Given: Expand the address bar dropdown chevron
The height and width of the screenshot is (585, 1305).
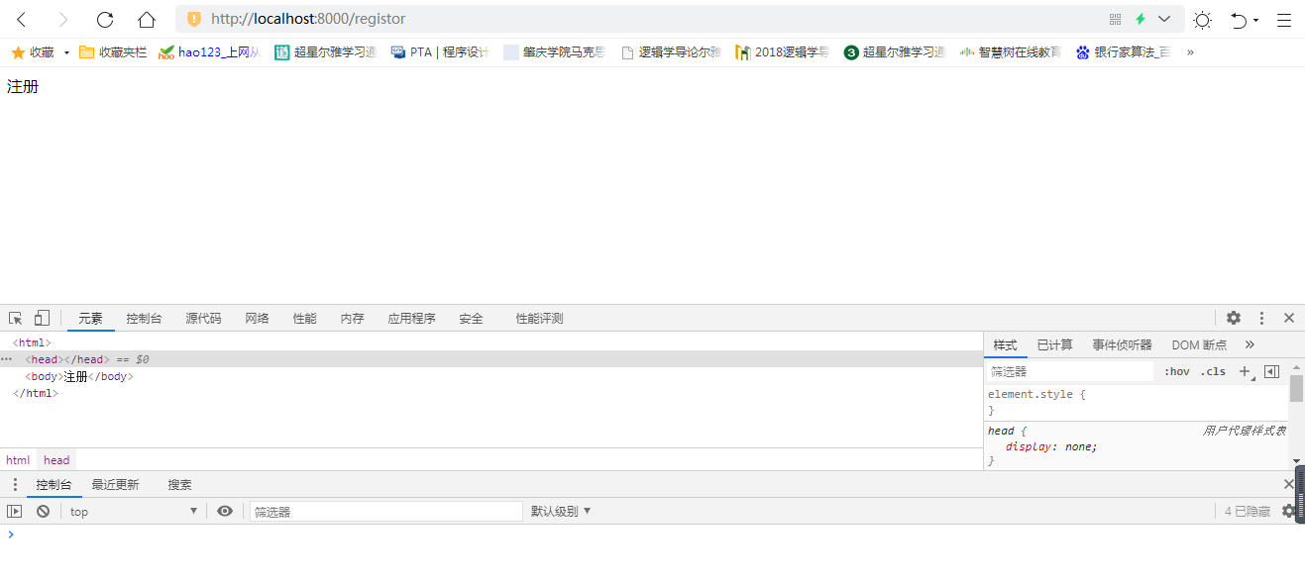Looking at the screenshot, I should 1164,19.
